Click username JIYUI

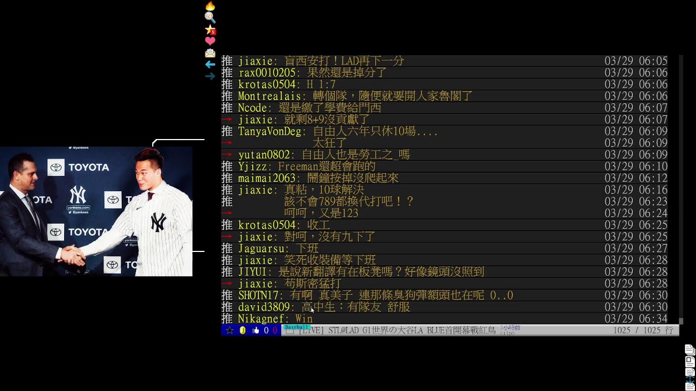(x=252, y=272)
